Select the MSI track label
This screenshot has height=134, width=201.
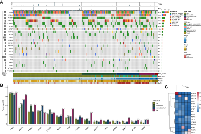(160, 9)
